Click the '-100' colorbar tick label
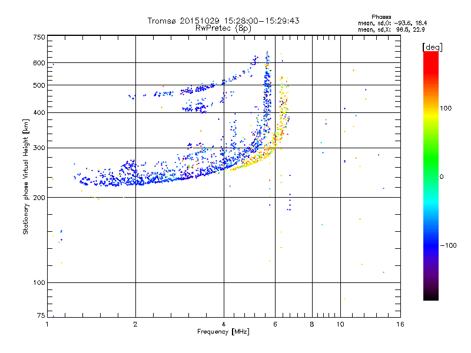This screenshot has width=471, height=353. (x=448, y=245)
